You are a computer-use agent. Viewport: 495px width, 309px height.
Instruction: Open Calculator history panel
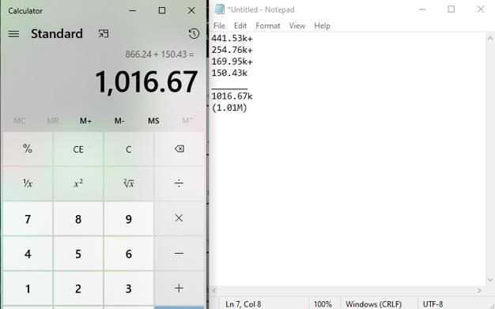[x=194, y=33]
